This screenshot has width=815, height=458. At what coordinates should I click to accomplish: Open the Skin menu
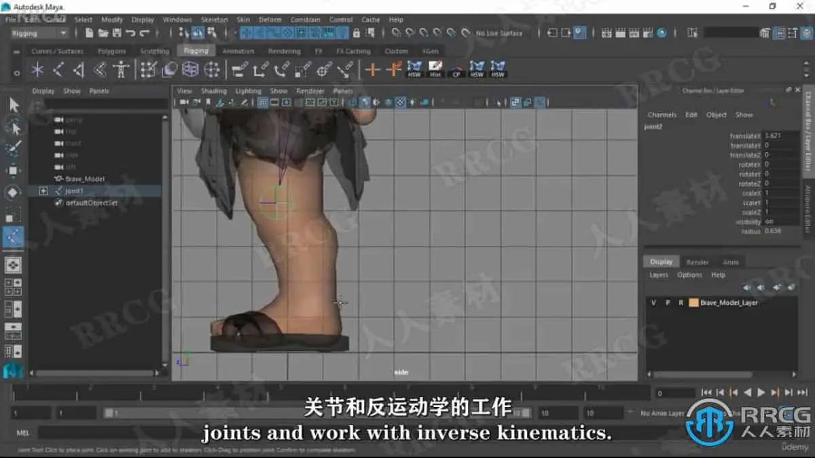pyautogui.click(x=242, y=20)
